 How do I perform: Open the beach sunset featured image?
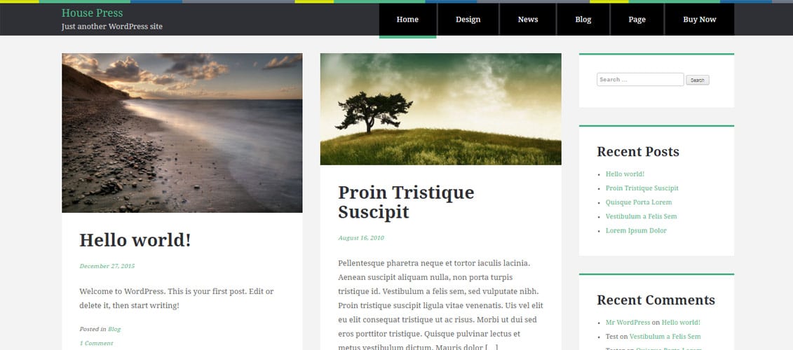coord(182,133)
